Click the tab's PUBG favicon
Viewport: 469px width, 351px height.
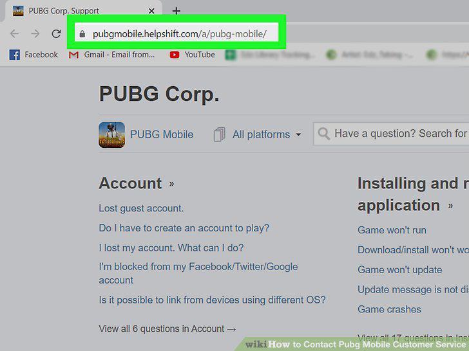[x=18, y=11]
